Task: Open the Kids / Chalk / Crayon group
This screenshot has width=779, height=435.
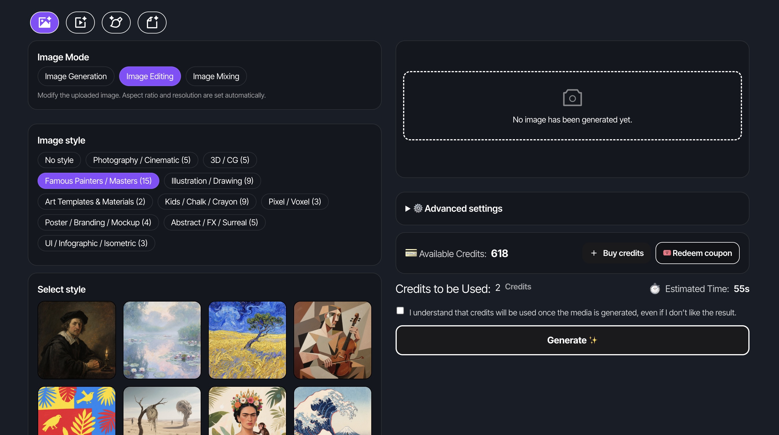Action: (x=206, y=202)
